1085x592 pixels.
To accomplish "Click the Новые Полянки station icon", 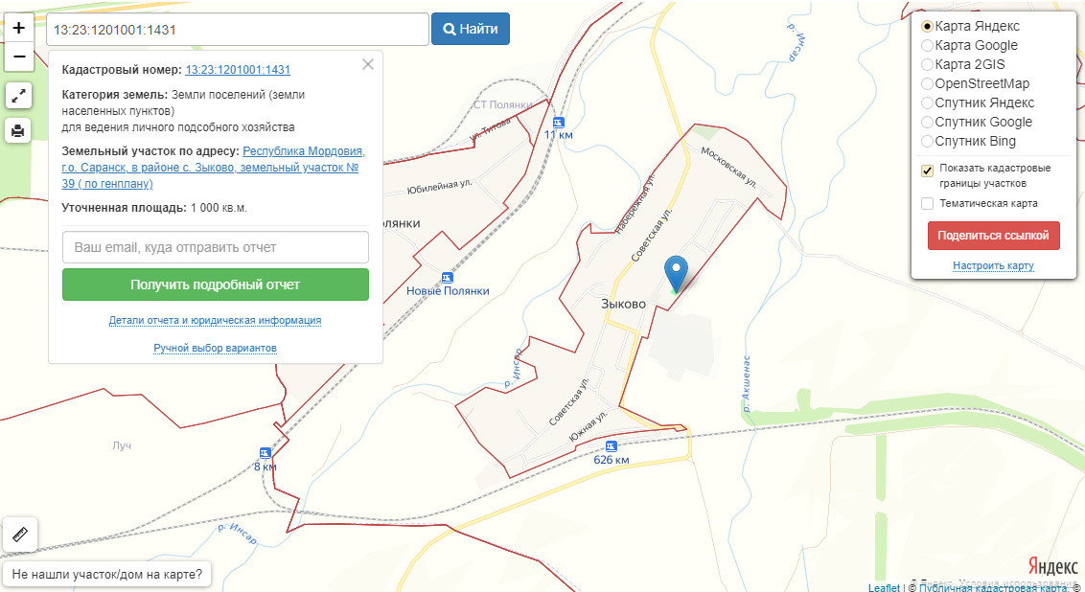I will click(447, 278).
